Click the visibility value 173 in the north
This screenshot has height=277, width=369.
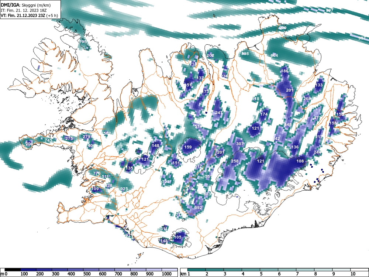[206, 91]
